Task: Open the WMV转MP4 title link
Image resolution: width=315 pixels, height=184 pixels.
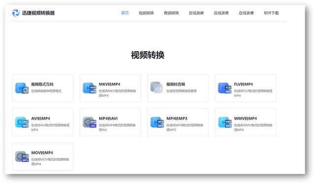Action: tap(246, 119)
